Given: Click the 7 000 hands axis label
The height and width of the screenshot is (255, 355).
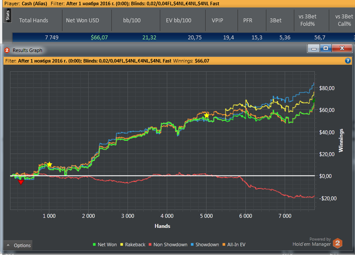Looking at the screenshot, I should (x=285, y=216).
